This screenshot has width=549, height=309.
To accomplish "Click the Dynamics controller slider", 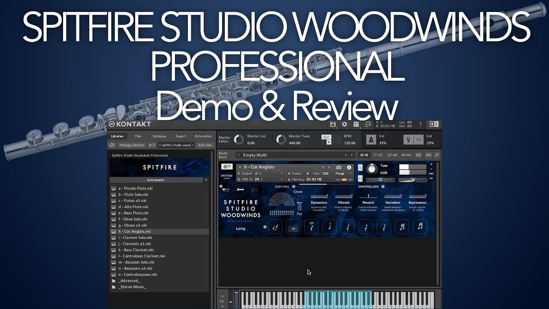I will point(319,196).
